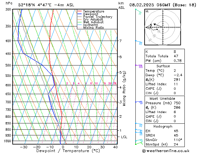Image resolution: width=199 pixels, height=153 pixels.
Task: Select the 'Isotherm' legend label
Action: click(x=90, y=25)
